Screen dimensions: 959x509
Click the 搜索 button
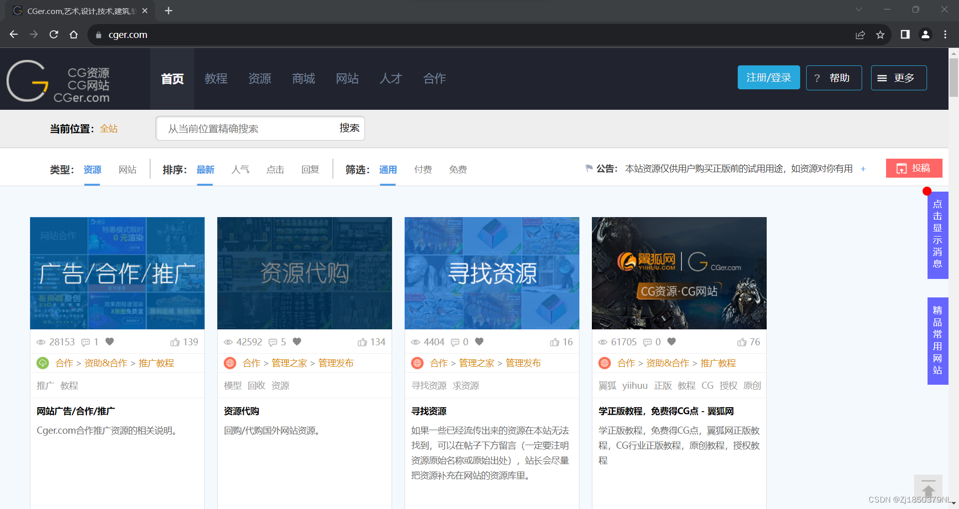349,128
